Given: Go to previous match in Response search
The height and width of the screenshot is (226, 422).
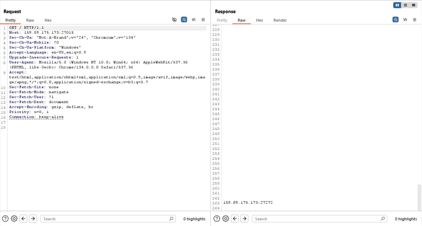Looking at the screenshot, I should (x=235, y=219).
